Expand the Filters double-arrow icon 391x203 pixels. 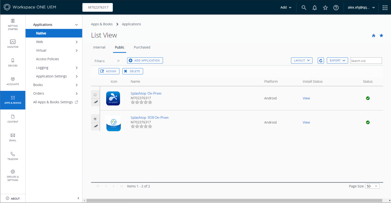[118, 61]
